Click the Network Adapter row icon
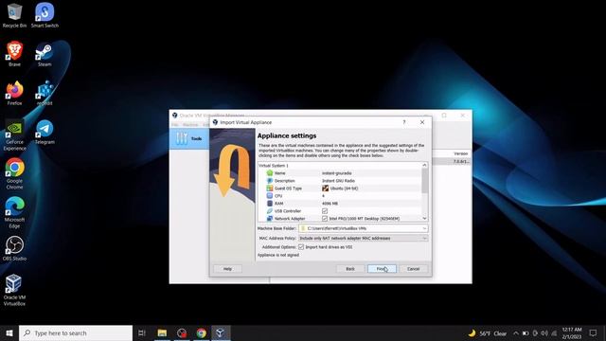The image size is (606, 341). 270,219
